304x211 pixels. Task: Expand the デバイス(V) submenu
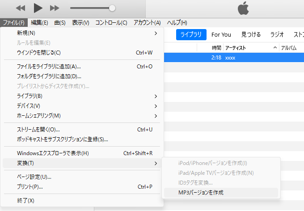click(82, 106)
